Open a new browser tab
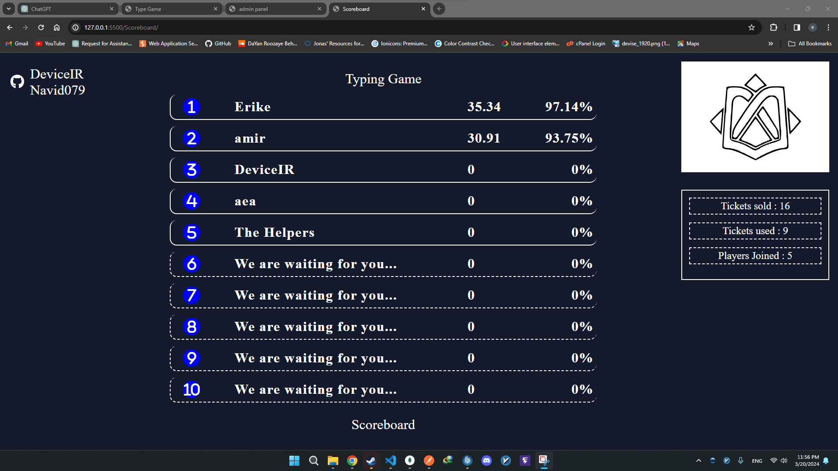Screen dimensions: 838x471 [x=439, y=9]
